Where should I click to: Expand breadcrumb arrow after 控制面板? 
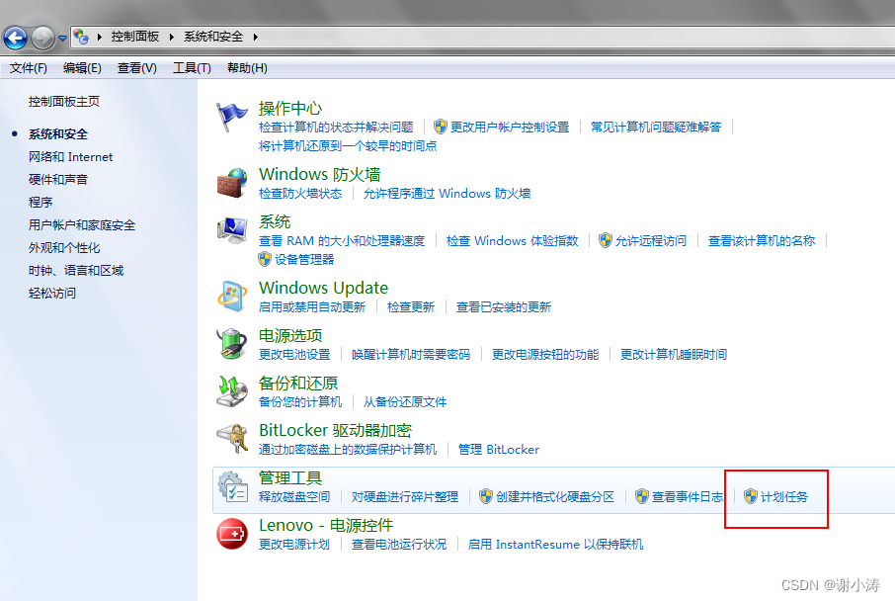click(x=171, y=37)
